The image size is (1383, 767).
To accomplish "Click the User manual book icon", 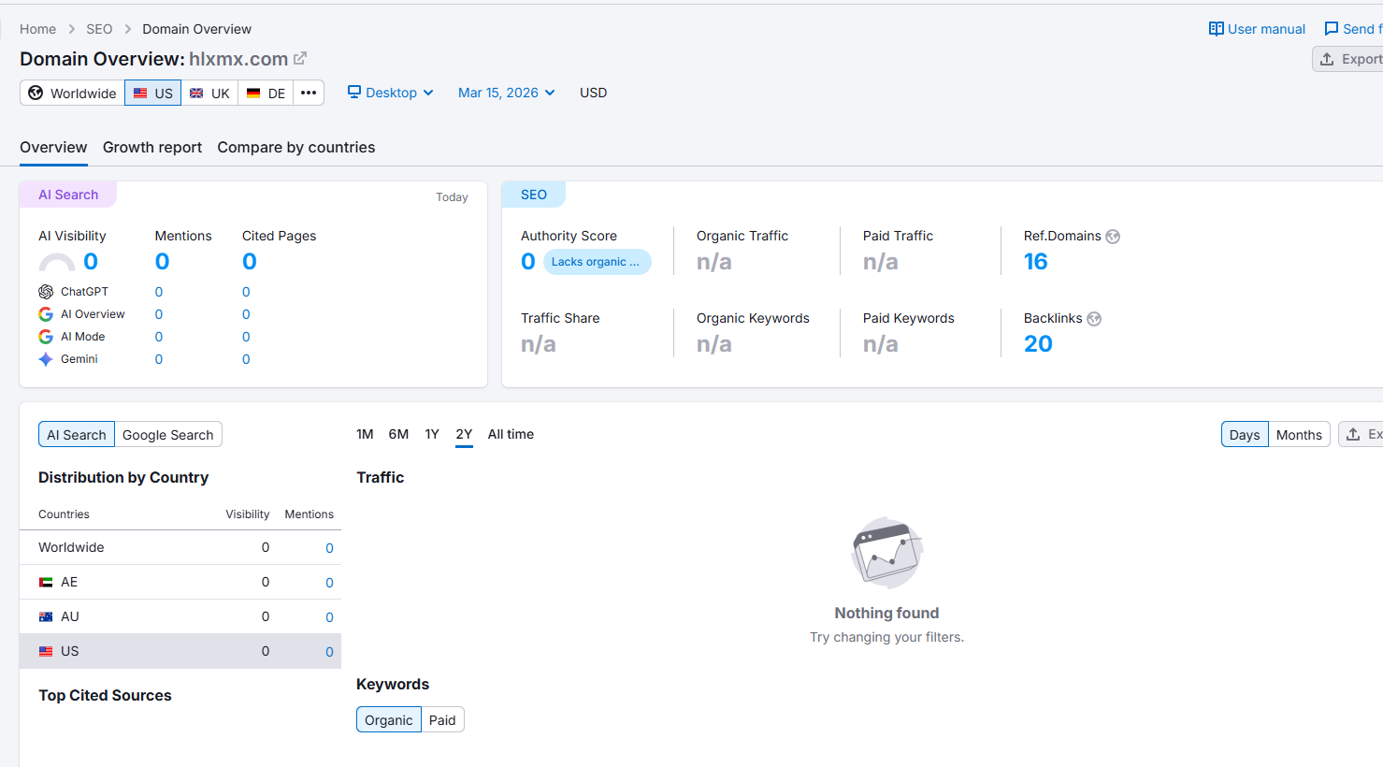I will point(1217,29).
